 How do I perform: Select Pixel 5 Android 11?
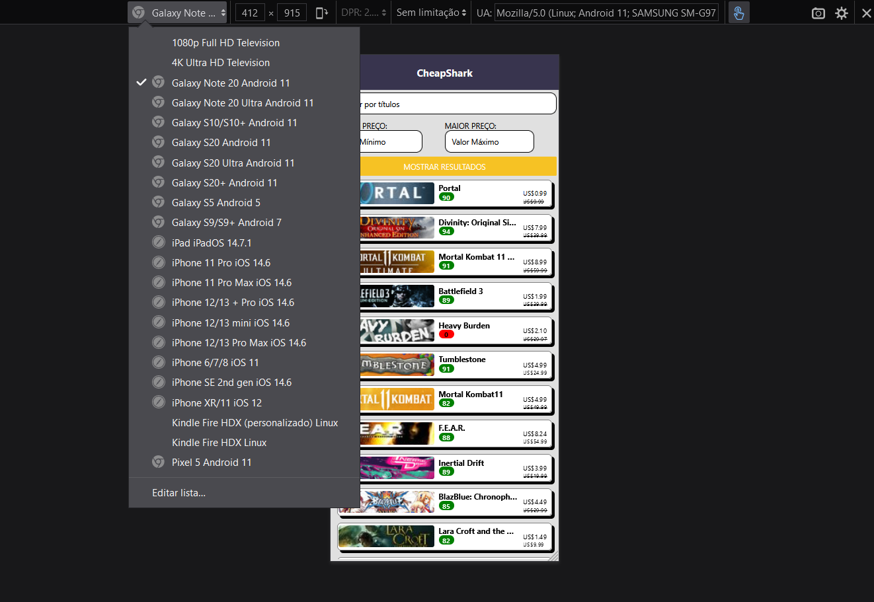[x=244, y=463]
